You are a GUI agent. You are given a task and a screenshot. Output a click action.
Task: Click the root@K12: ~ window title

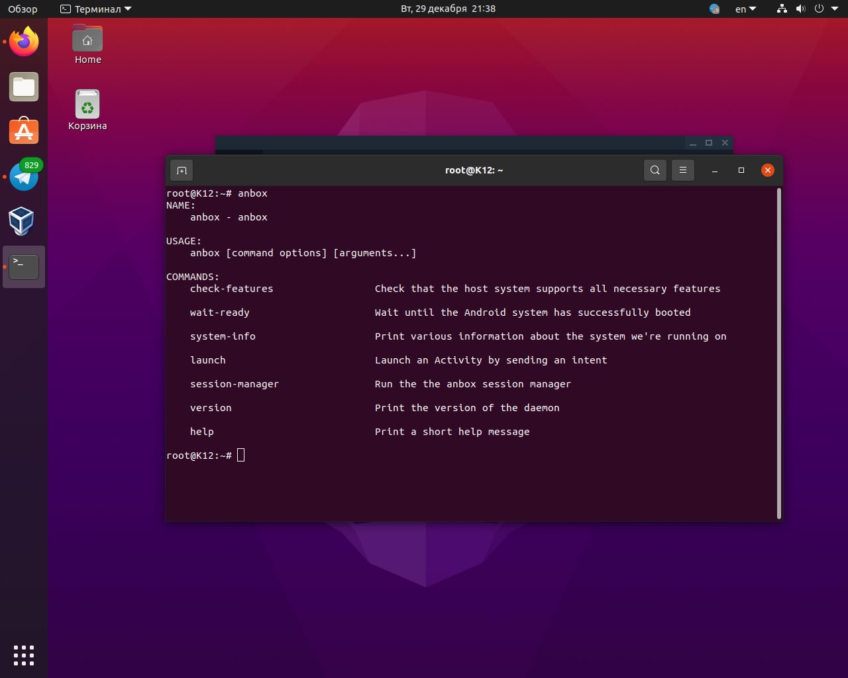(x=474, y=170)
